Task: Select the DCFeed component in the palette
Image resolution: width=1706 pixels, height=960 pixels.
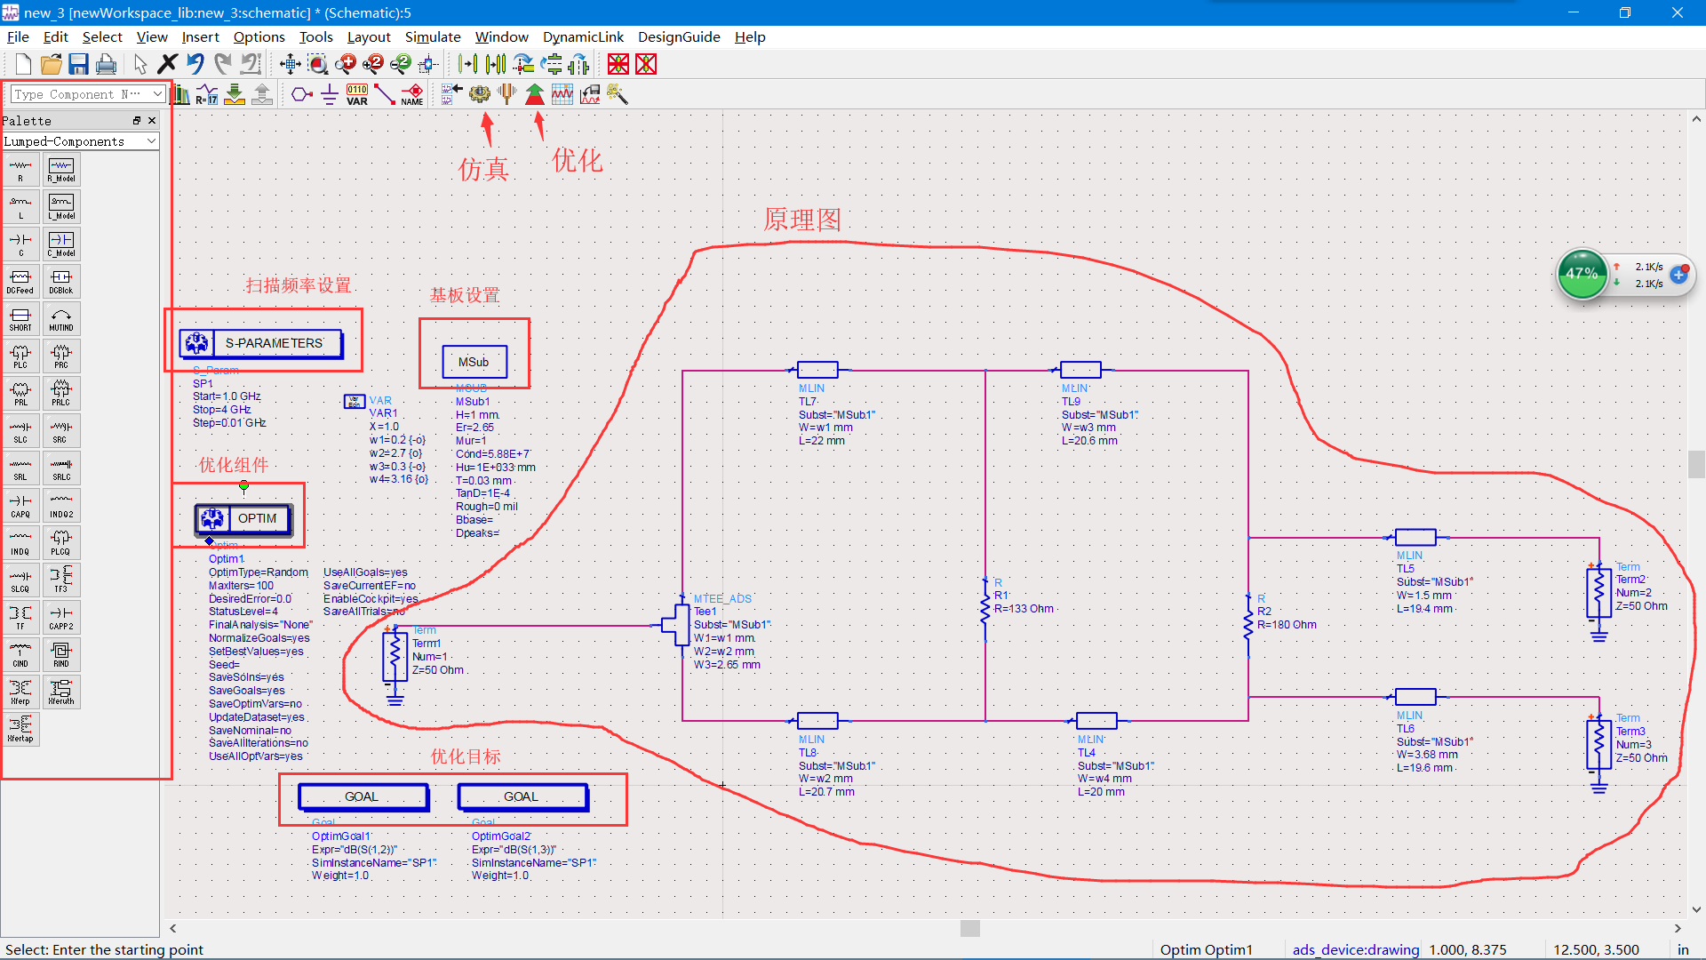Action: (x=20, y=281)
